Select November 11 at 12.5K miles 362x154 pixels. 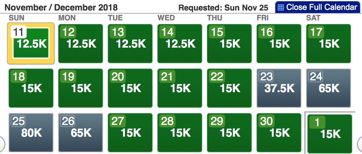[31, 43]
